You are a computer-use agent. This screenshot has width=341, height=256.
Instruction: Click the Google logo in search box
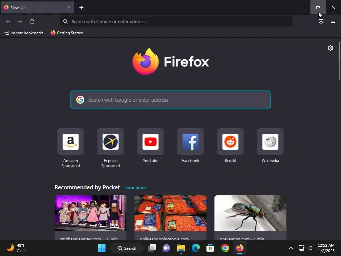tap(80, 100)
